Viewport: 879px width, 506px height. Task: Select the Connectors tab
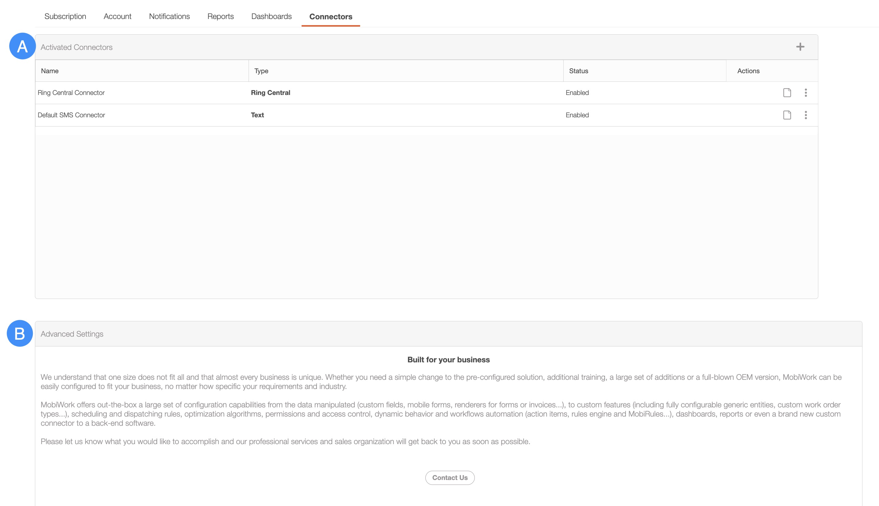click(331, 17)
